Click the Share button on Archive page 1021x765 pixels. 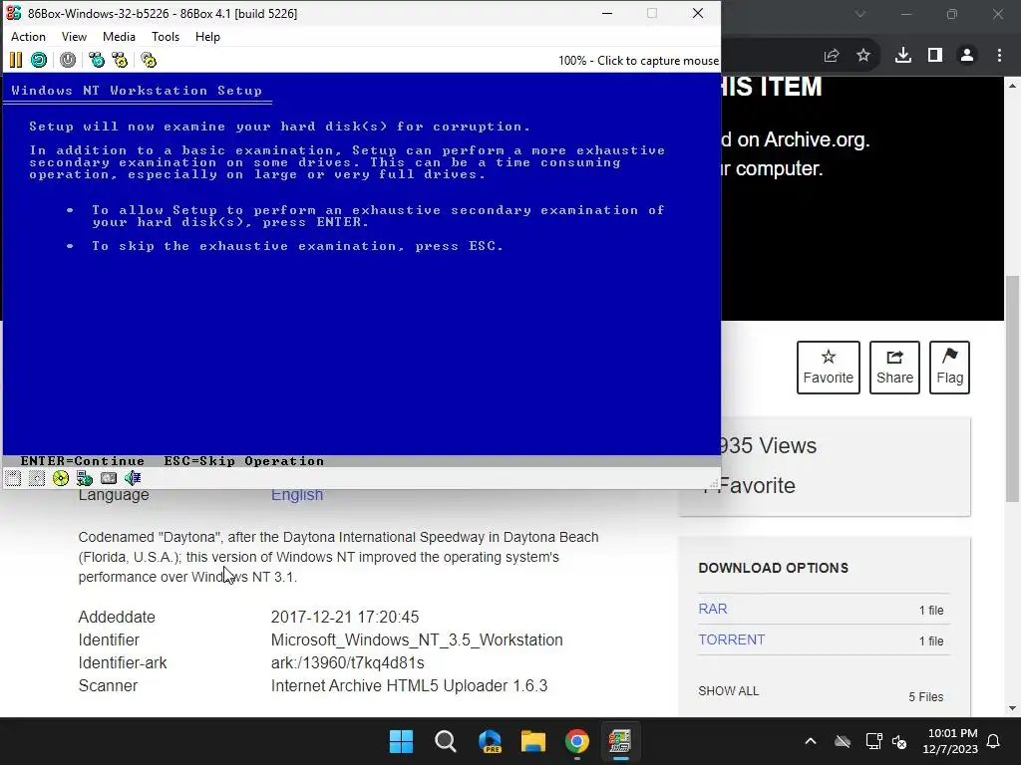click(x=894, y=368)
